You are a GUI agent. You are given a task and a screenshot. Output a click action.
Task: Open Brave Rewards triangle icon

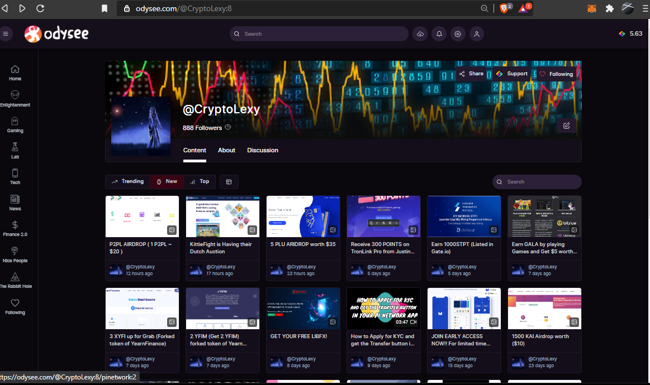[x=524, y=8]
